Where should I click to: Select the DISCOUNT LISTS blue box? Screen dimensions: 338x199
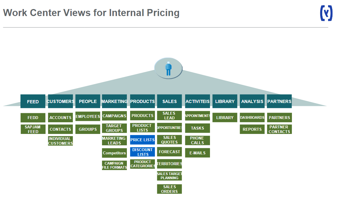(143, 152)
